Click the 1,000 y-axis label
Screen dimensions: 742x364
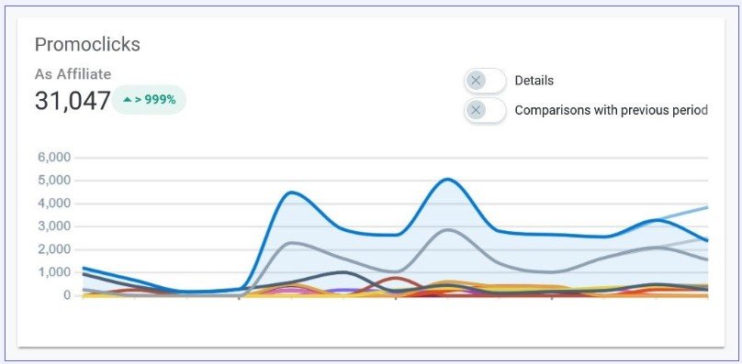[54, 272]
